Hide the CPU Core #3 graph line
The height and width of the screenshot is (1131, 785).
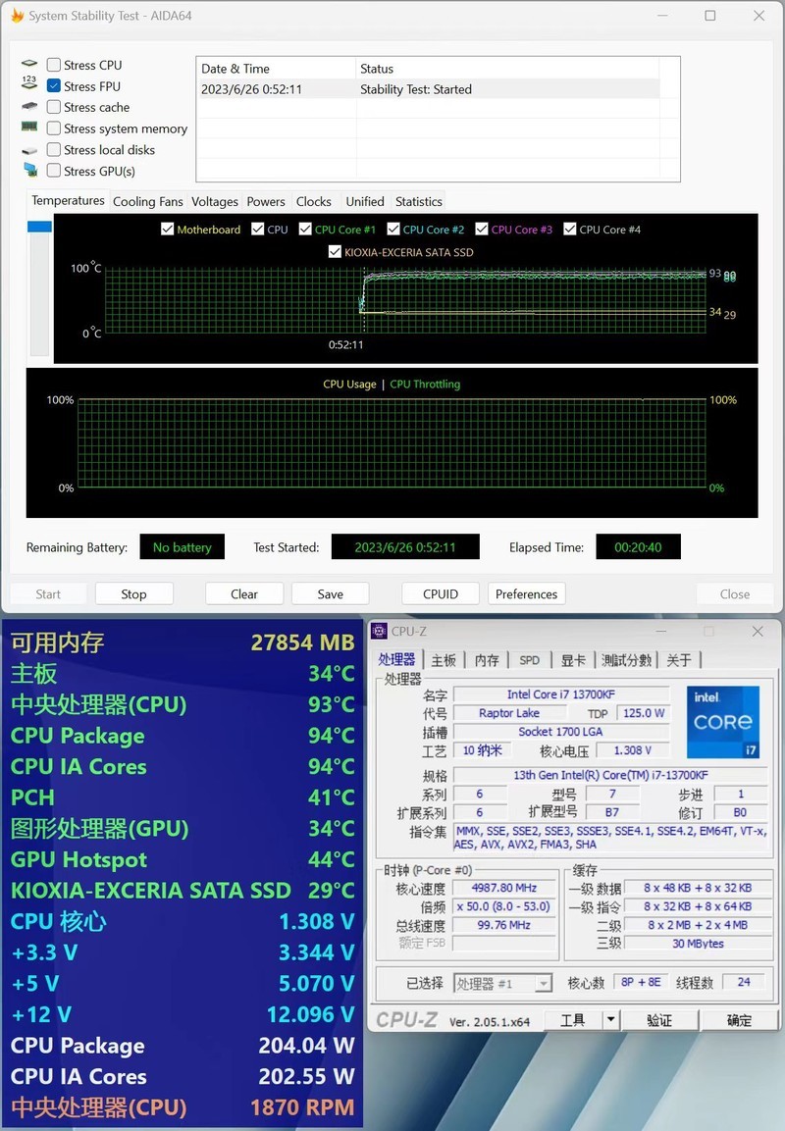[x=481, y=229]
